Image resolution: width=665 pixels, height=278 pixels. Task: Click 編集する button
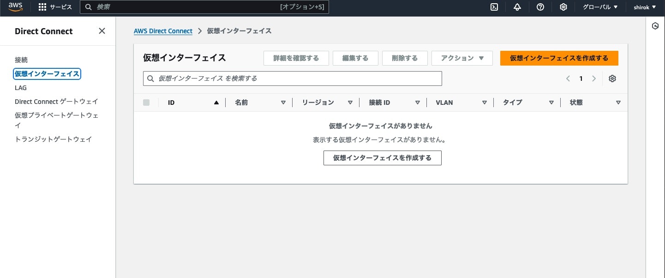tap(355, 58)
